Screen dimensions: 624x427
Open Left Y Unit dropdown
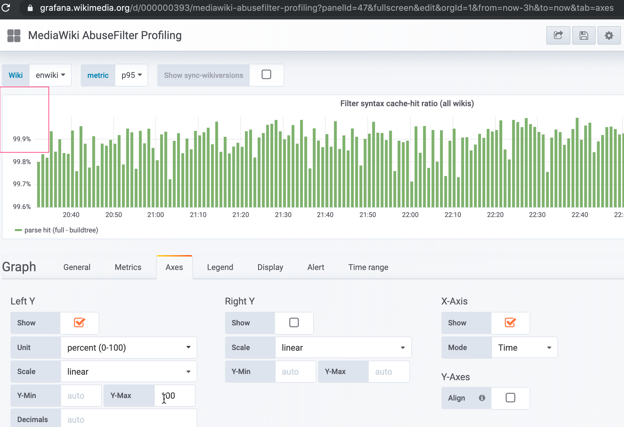point(129,347)
